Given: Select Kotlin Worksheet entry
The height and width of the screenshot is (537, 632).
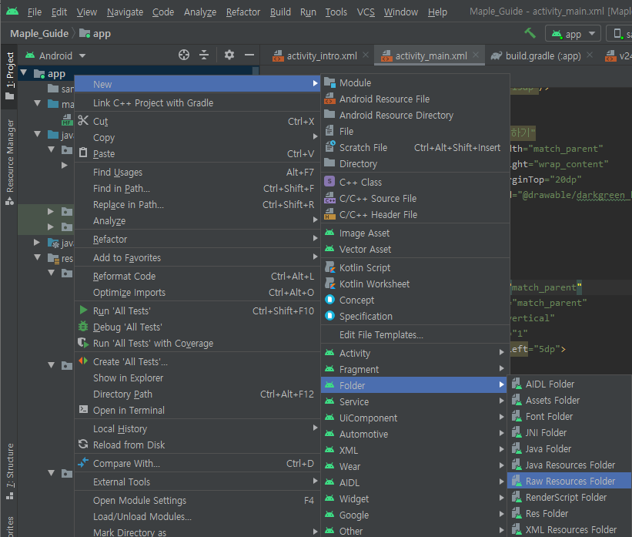Looking at the screenshot, I should click(415, 284).
